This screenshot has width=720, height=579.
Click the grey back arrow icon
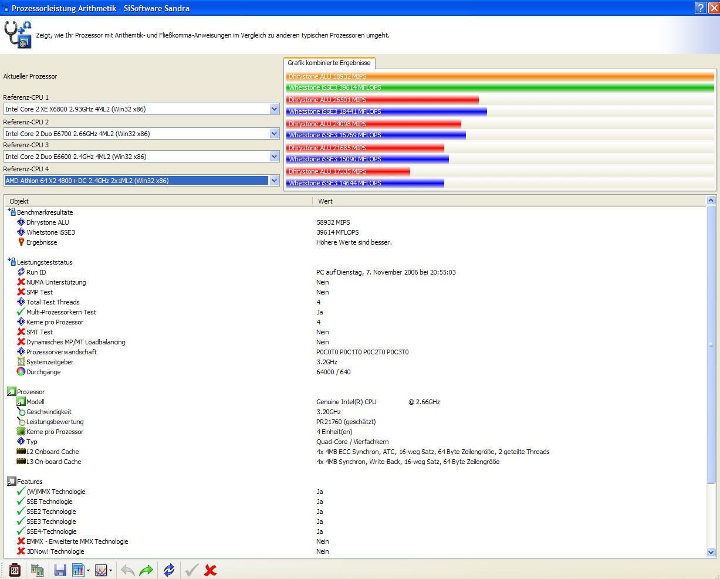point(127,570)
